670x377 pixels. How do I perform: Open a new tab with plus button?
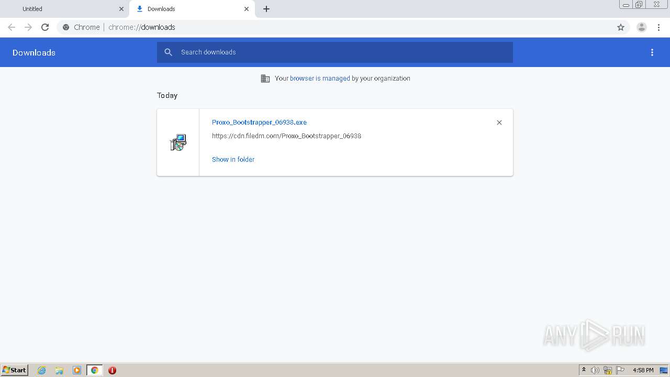[x=266, y=9]
